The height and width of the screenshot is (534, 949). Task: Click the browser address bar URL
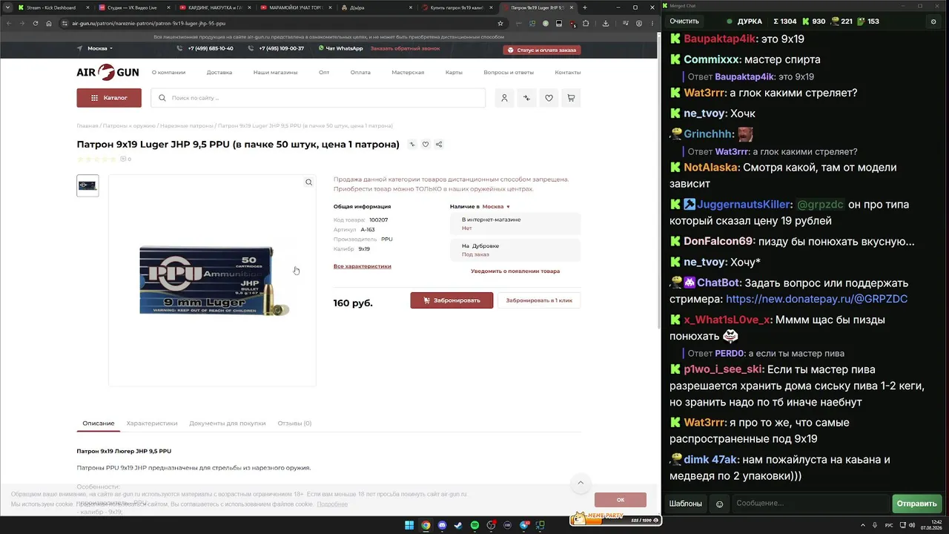[148, 23]
